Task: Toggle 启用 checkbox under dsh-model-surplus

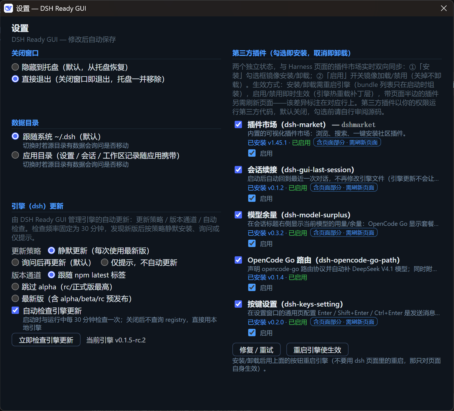Action: pyautogui.click(x=252, y=244)
